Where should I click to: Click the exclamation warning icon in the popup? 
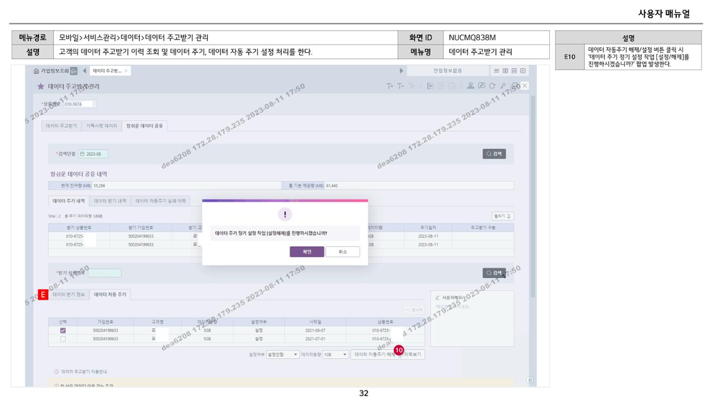pos(285,214)
